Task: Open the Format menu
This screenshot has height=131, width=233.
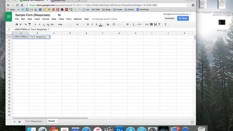Action: (x=46, y=19)
